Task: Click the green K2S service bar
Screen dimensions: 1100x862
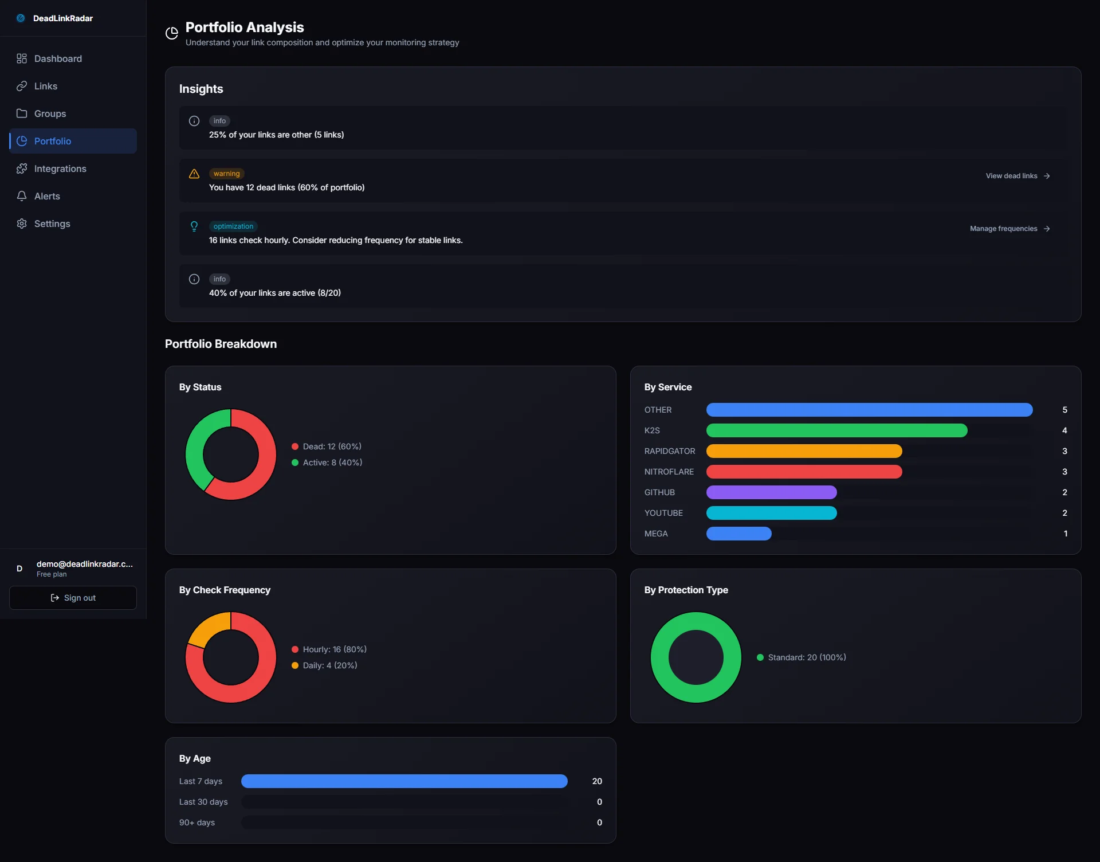Action: coord(836,430)
